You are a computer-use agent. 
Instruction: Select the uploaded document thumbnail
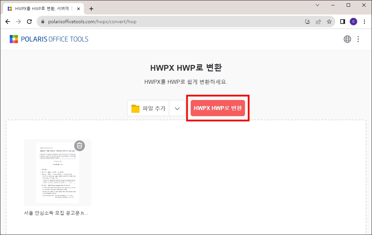pos(58,173)
